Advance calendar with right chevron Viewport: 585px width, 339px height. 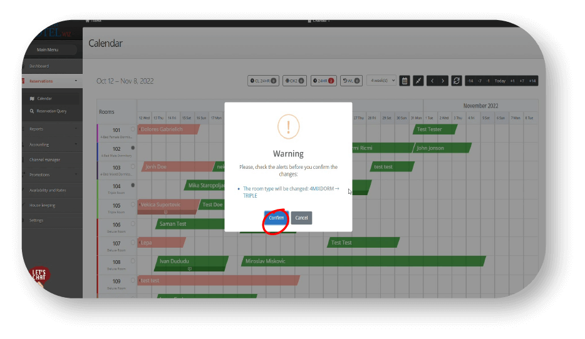tap(443, 81)
